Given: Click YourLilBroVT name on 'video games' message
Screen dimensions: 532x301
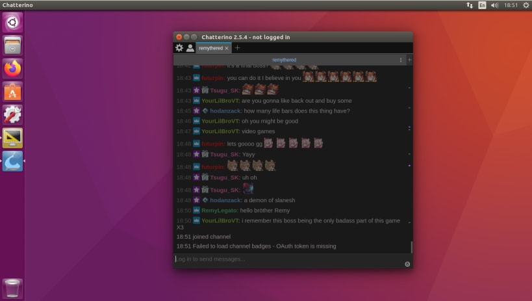Looking at the screenshot, I should (221, 131).
